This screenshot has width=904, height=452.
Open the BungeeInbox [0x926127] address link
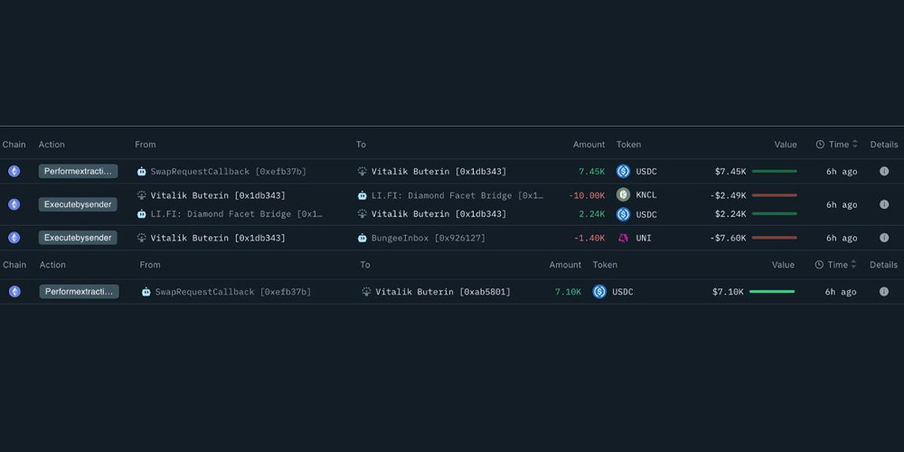pos(428,238)
